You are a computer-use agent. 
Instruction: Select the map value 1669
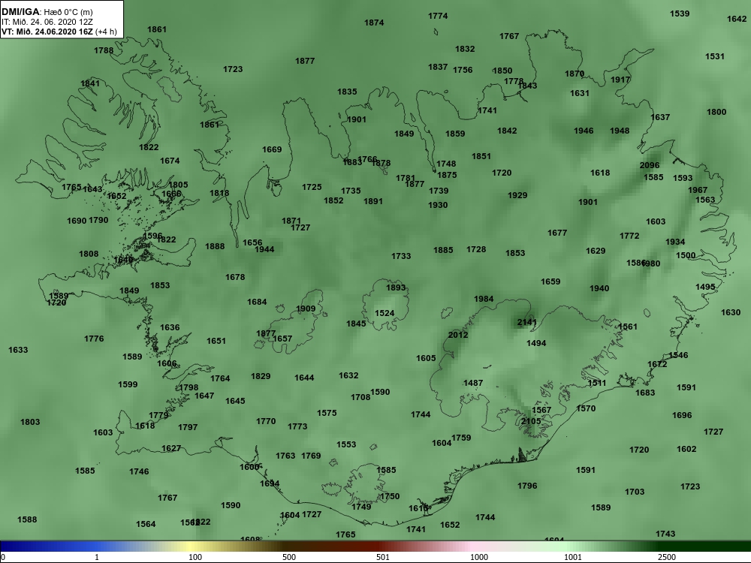coord(272,149)
